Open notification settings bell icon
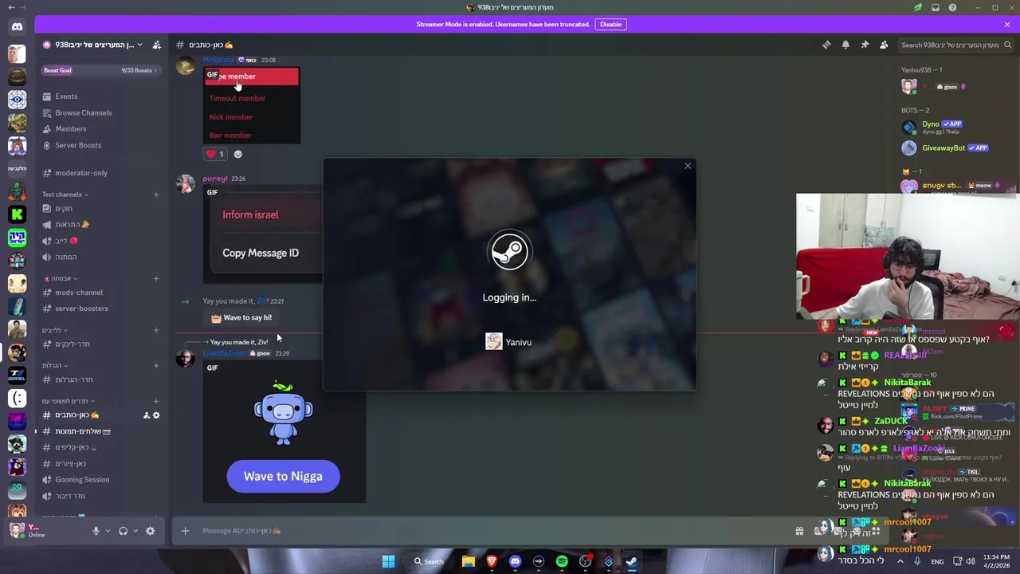Screen dimensions: 1020x574 click(x=845, y=45)
